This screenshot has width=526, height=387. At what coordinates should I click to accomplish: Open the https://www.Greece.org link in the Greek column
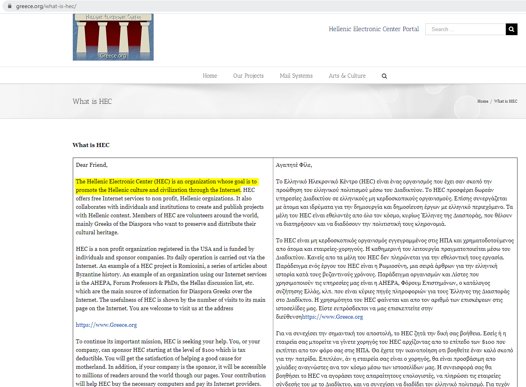(x=332, y=317)
